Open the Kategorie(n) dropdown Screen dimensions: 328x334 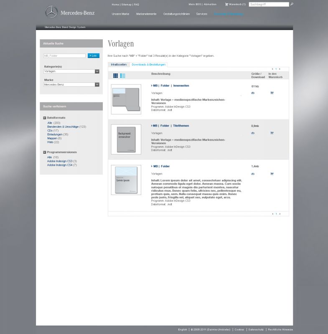click(x=97, y=71)
